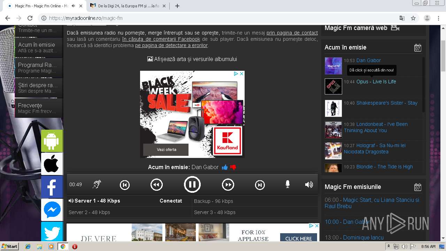The width and height of the screenshot is (446, 251).
Task: Open Știri despre radio sidebar item
Action: [39, 88]
